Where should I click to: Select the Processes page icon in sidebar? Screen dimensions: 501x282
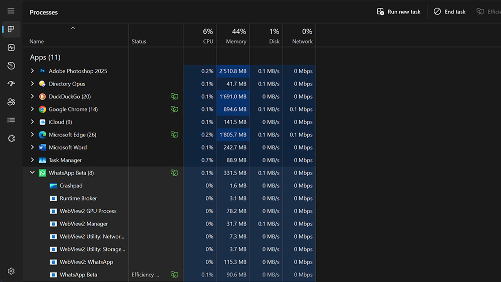pyautogui.click(x=11, y=29)
